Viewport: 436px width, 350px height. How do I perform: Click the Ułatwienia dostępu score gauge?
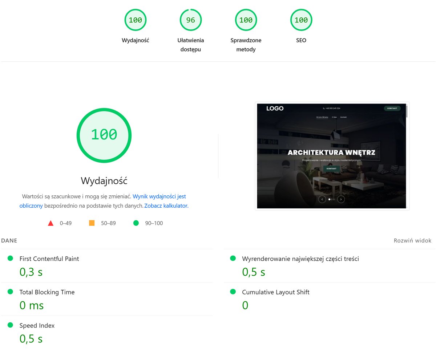click(190, 20)
